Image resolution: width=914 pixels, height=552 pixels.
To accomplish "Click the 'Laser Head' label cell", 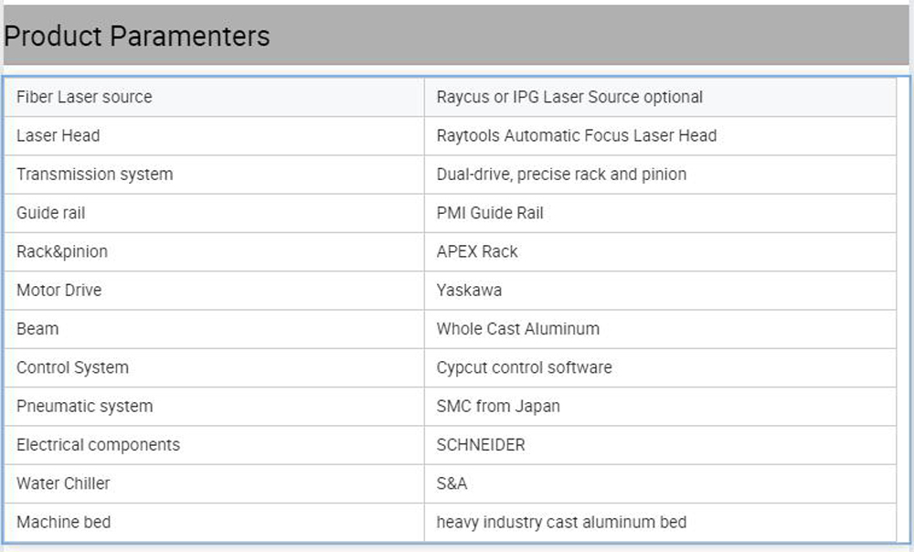I will [214, 136].
